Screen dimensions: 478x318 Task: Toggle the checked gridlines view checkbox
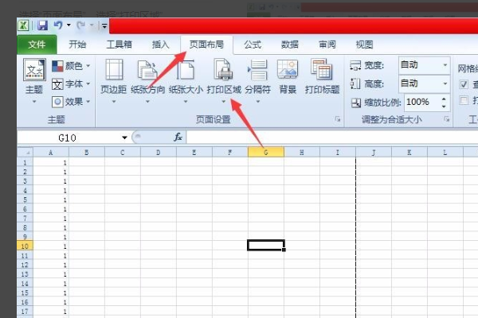[x=464, y=83]
